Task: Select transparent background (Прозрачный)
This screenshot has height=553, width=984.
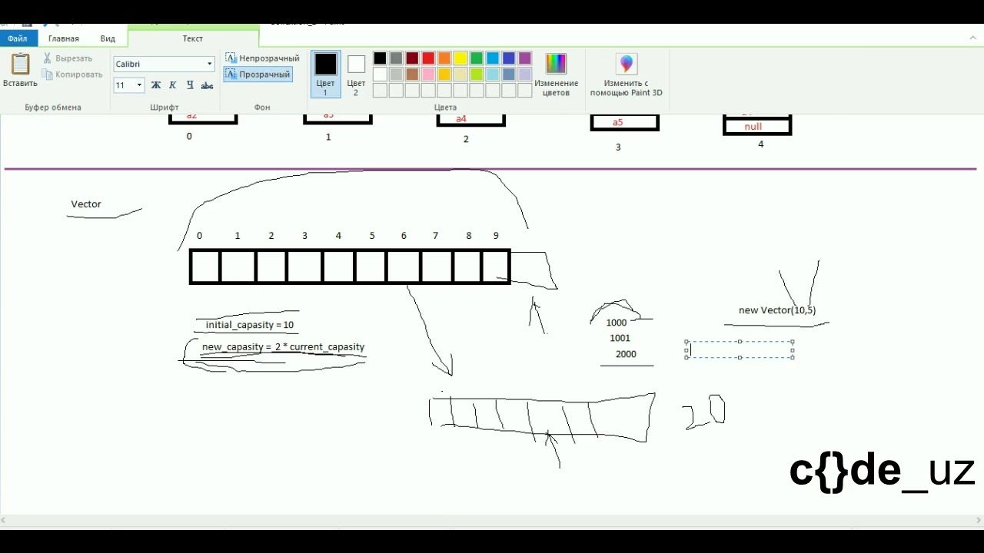Action: (x=258, y=75)
